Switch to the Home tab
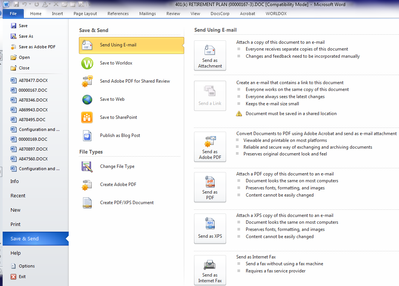 pyautogui.click(x=36, y=14)
